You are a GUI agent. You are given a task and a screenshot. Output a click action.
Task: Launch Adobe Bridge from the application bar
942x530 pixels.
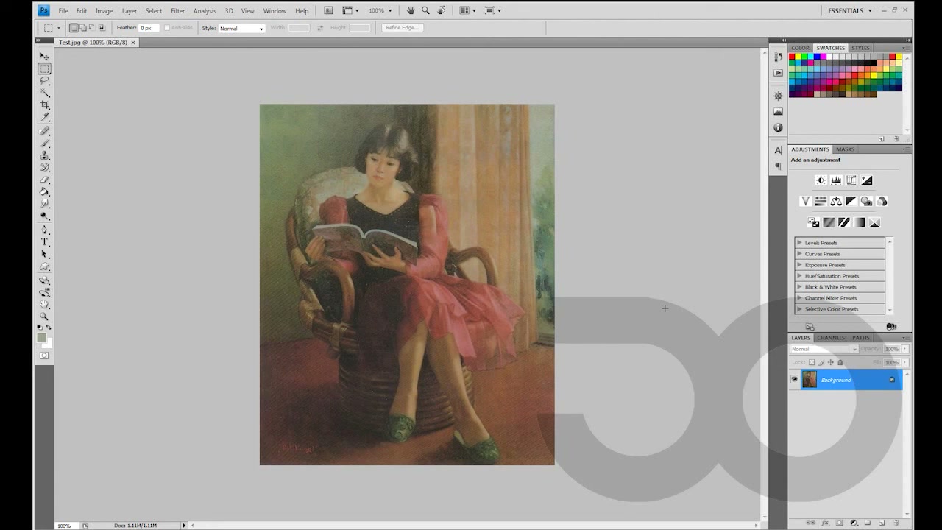point(328,10)
